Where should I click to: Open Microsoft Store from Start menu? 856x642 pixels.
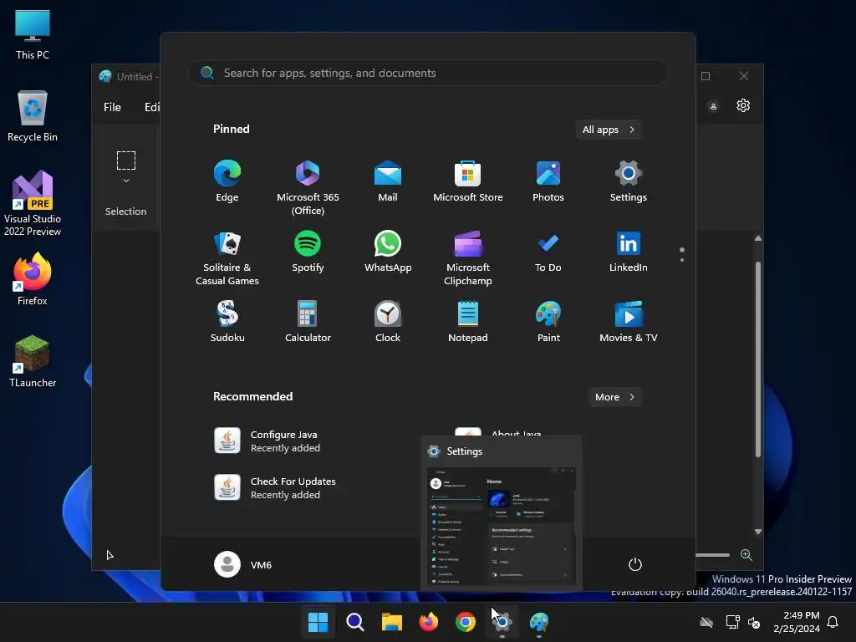[x=468, y=181]
